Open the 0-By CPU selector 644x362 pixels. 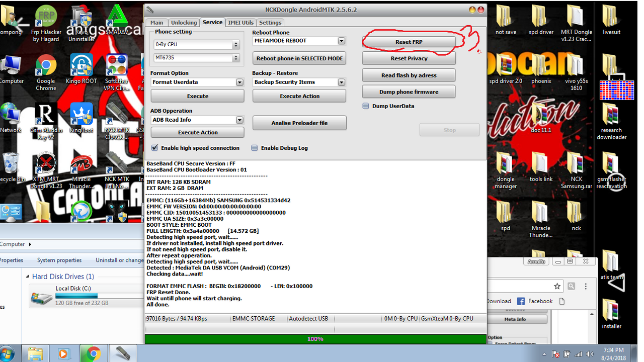(x=196, y=44)
